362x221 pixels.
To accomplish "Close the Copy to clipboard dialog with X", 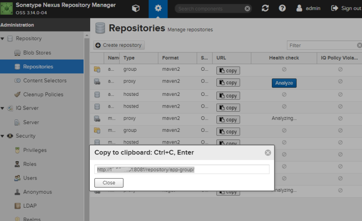I will click(x=268, y=153).
